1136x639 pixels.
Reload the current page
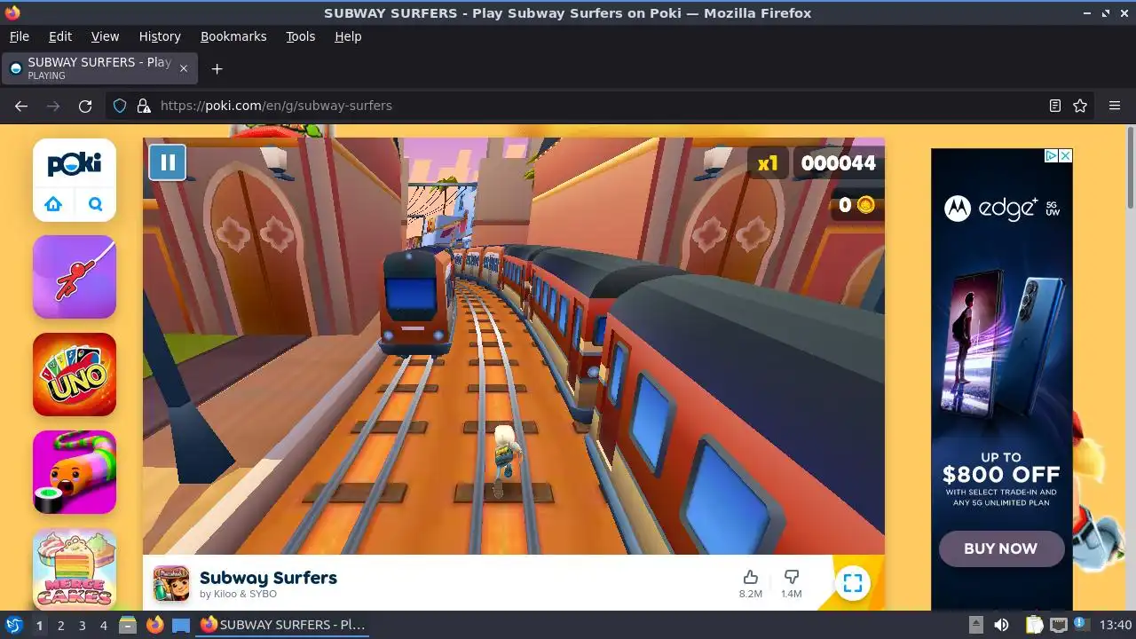[85, 106]
